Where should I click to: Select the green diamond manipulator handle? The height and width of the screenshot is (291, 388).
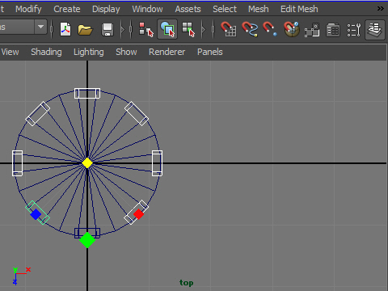(87, 240)
